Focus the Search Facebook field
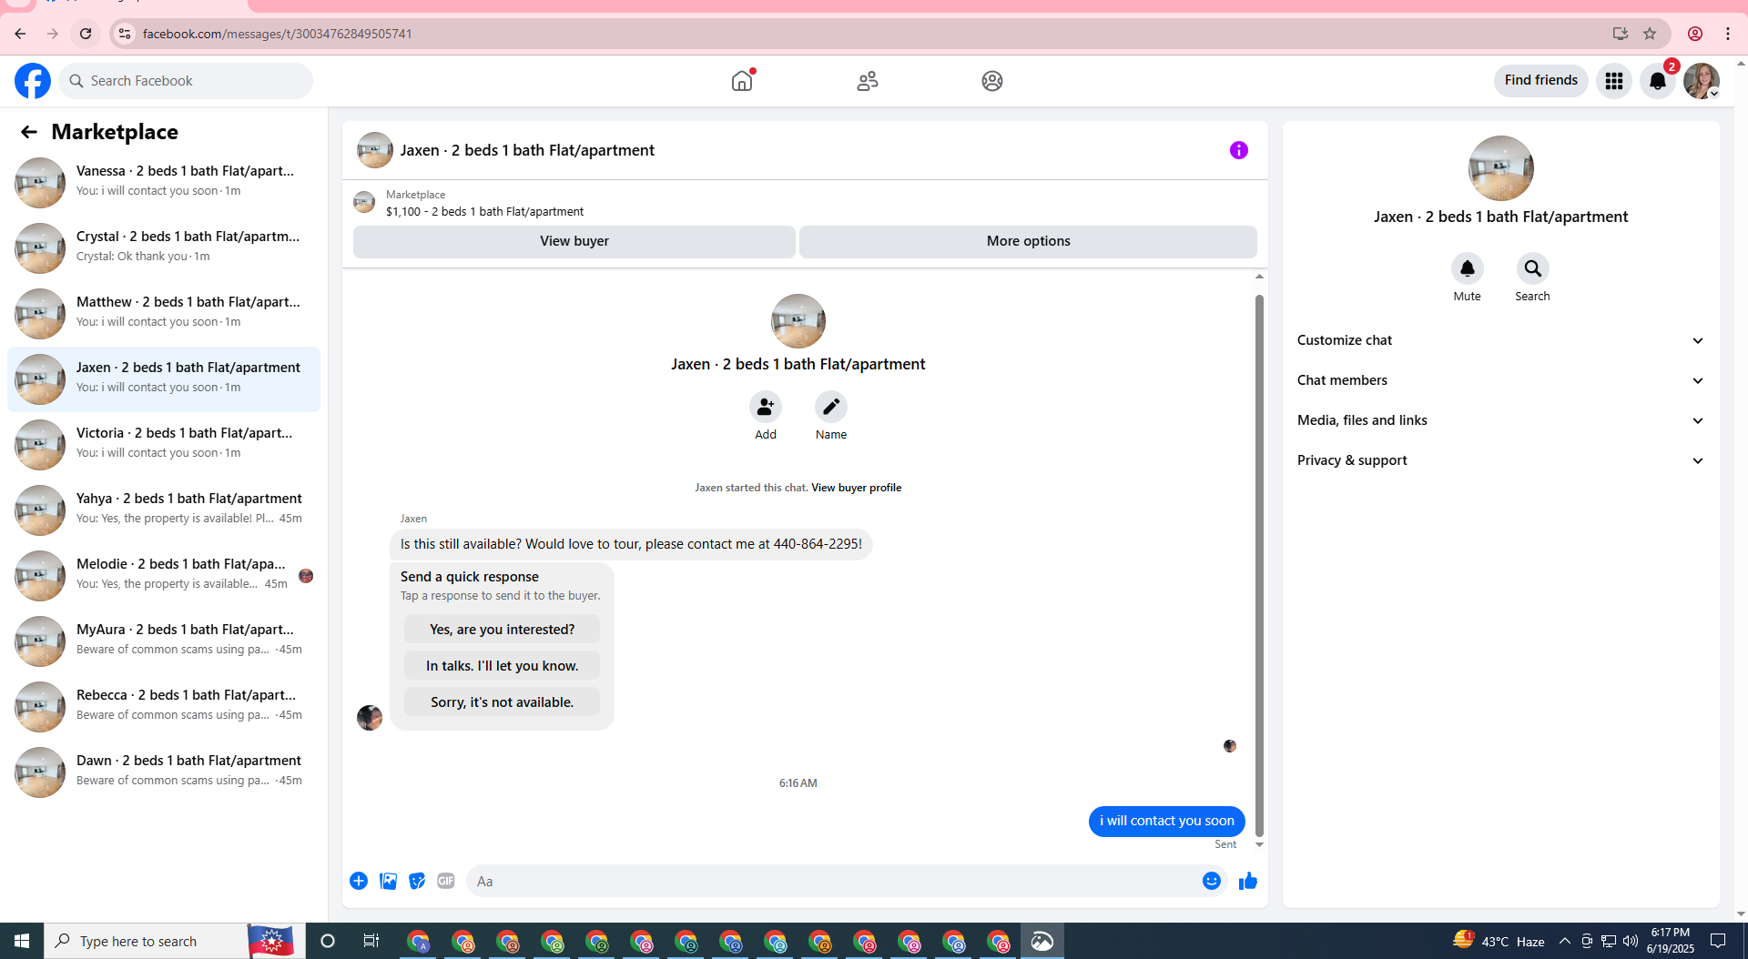This screenshot has width=1748, height=959. (x=187, y=81)
